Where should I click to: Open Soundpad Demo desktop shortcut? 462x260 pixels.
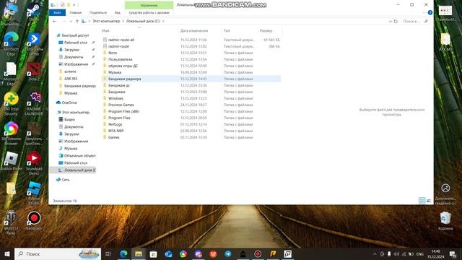tap(34, 164)
